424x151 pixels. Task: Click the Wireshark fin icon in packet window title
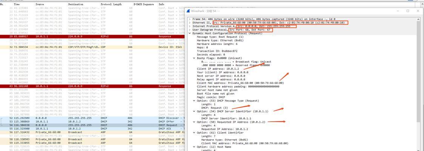coord(189,11)
